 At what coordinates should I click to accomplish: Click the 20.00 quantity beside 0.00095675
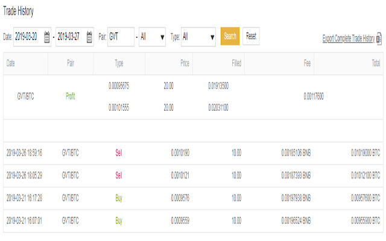click(x=169, y=86)
